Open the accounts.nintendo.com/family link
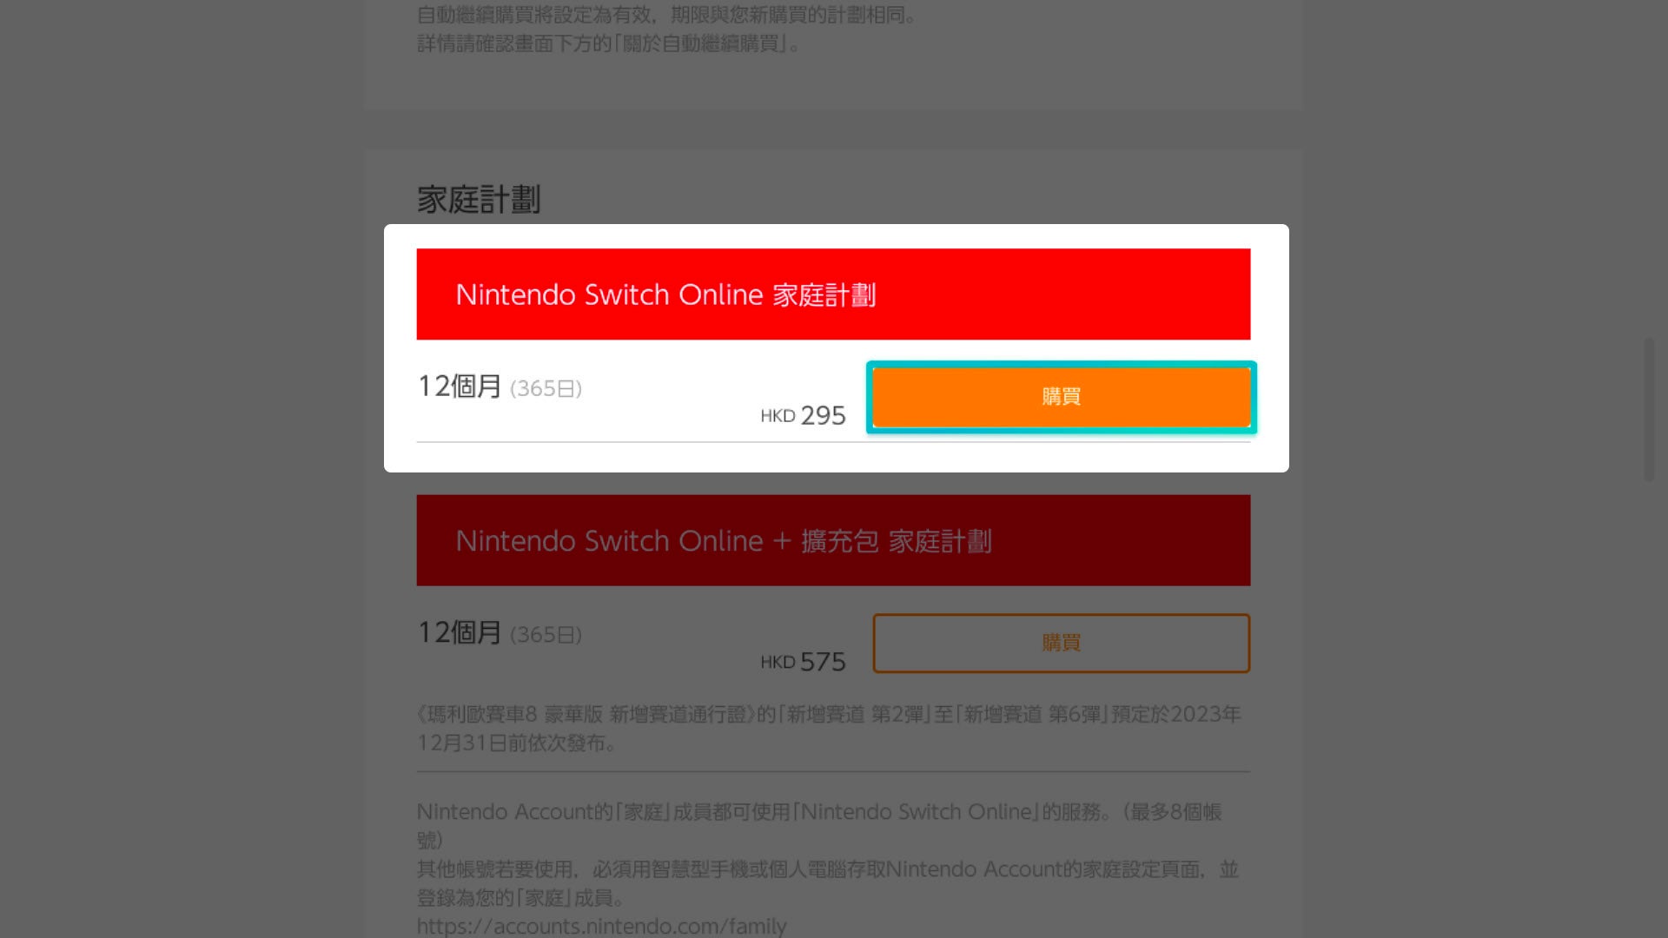The height and width of the screenshot is (938, 1668). (601, 926)
